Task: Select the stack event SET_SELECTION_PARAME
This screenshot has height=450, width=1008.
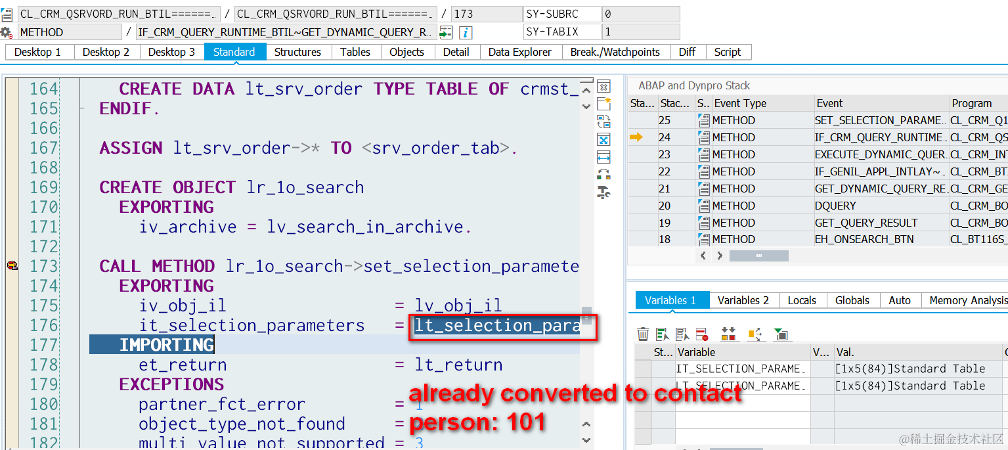Action: pos(881,120)
